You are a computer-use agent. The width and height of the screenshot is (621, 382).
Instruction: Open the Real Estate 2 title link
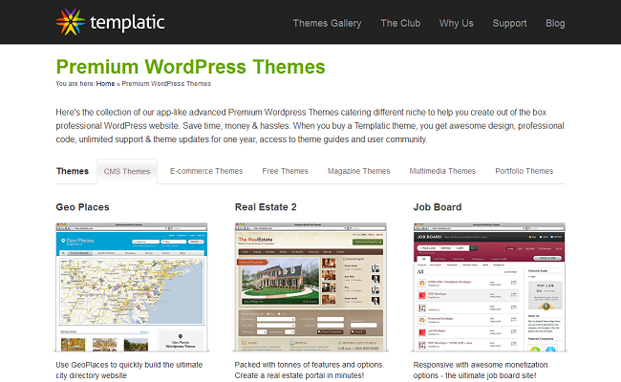click(266, 207)
